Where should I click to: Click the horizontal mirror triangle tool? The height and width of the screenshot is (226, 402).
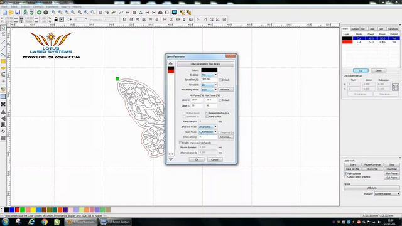(x=3, y=119)
